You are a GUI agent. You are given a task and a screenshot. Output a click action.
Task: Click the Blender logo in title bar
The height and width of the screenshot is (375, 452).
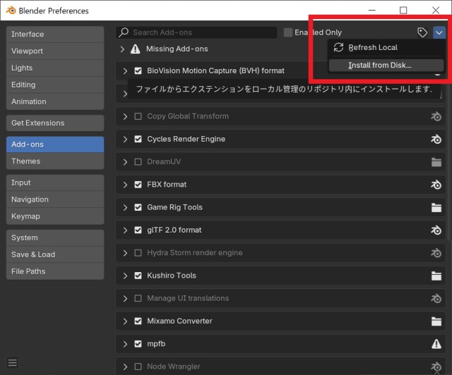(11, 11)
